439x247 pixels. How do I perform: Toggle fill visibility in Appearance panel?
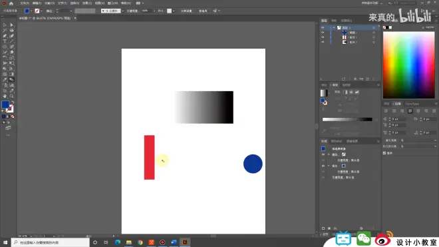(x=323, y=166)
